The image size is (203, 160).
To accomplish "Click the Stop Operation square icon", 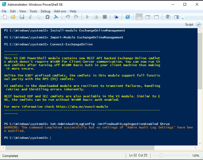I will 105,17.
